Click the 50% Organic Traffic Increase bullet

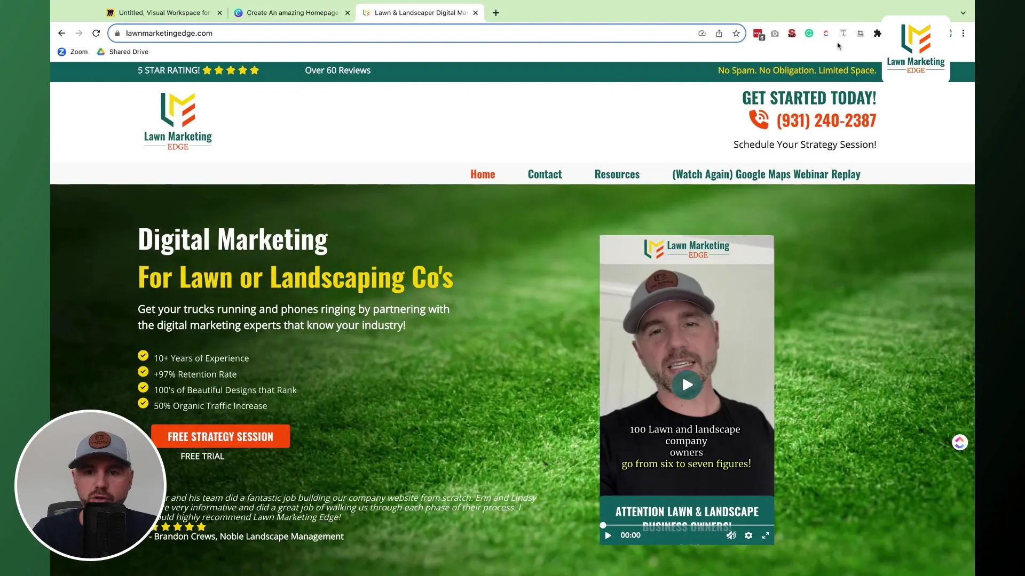pos(210,406)
